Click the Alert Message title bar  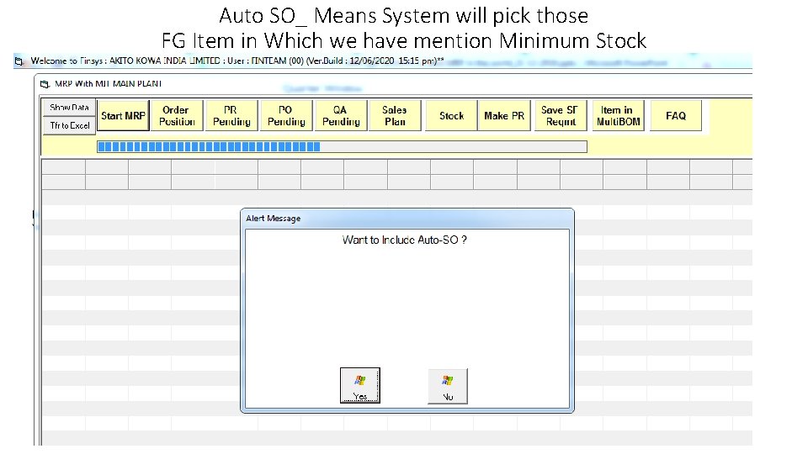[407, 219]
